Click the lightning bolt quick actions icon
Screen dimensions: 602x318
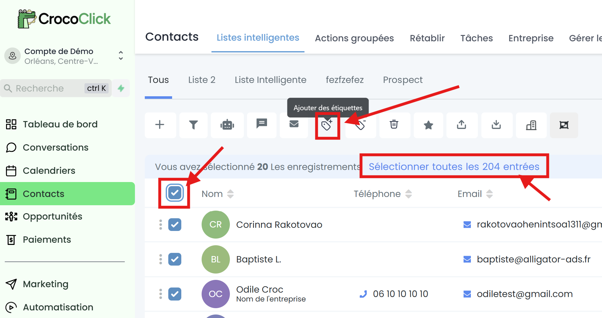pos(121,88)
